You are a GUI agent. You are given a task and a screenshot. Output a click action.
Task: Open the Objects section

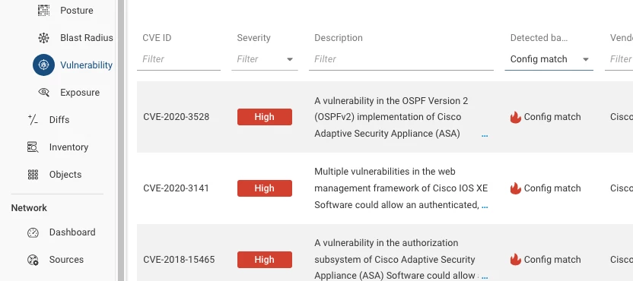coord(65,175)
